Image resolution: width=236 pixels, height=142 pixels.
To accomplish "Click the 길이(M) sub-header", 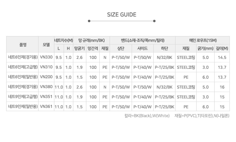I will [x=222, y=48].
